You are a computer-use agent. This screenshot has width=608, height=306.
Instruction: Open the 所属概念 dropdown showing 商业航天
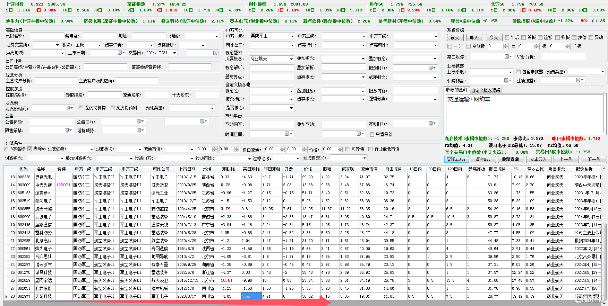[291, 59]
